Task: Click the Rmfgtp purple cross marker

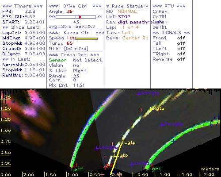Action: (x=138, y=94)
